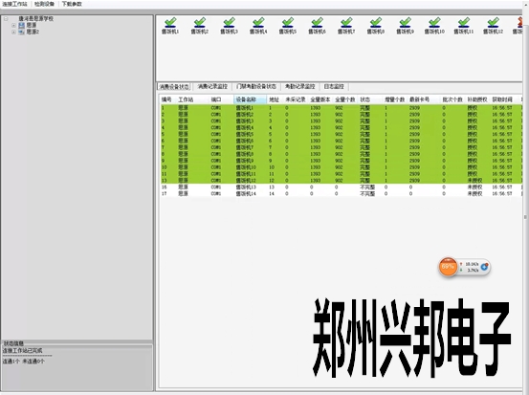Image resolution: width=529 pixels, height=395 pixels.
Task: Sort by the 最新卡号 column header
Action: point(424,99)
